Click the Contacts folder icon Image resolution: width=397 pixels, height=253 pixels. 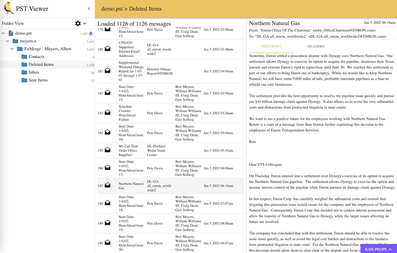24,57
